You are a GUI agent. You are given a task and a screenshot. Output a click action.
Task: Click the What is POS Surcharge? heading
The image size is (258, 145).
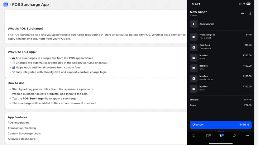tap(26, 29)
